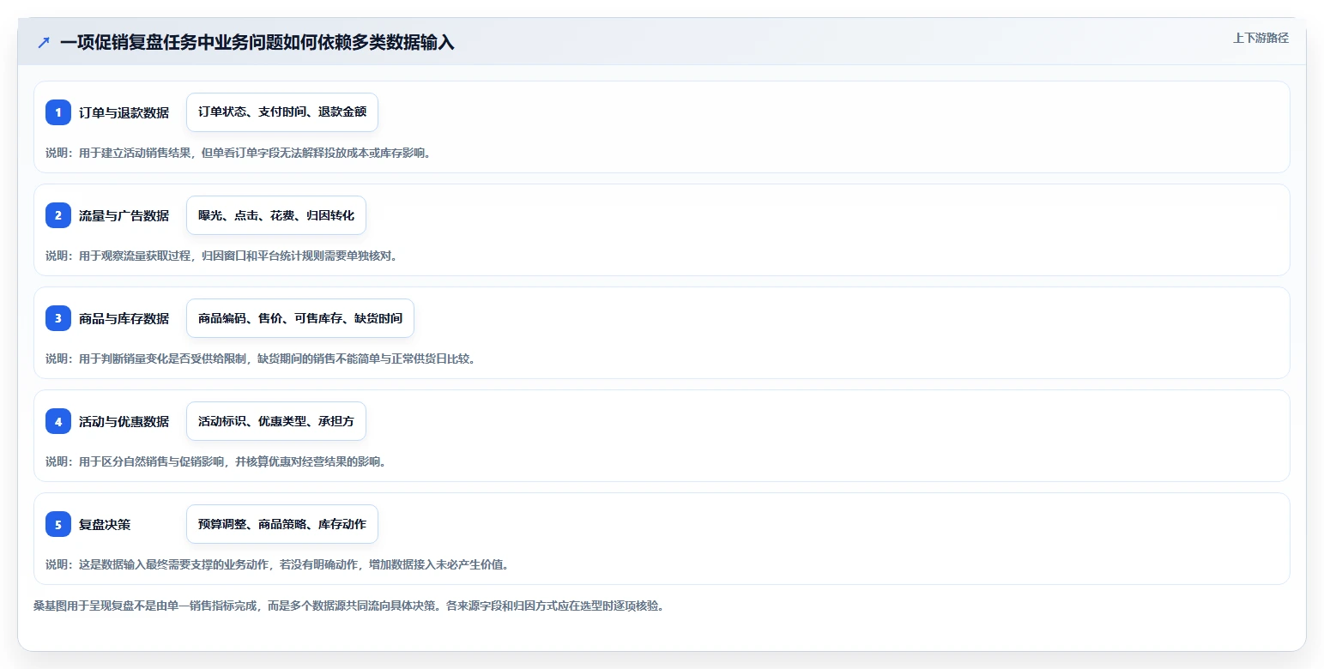Click the note starting 说明：用于观察流量获取过程

coord(221,256)
